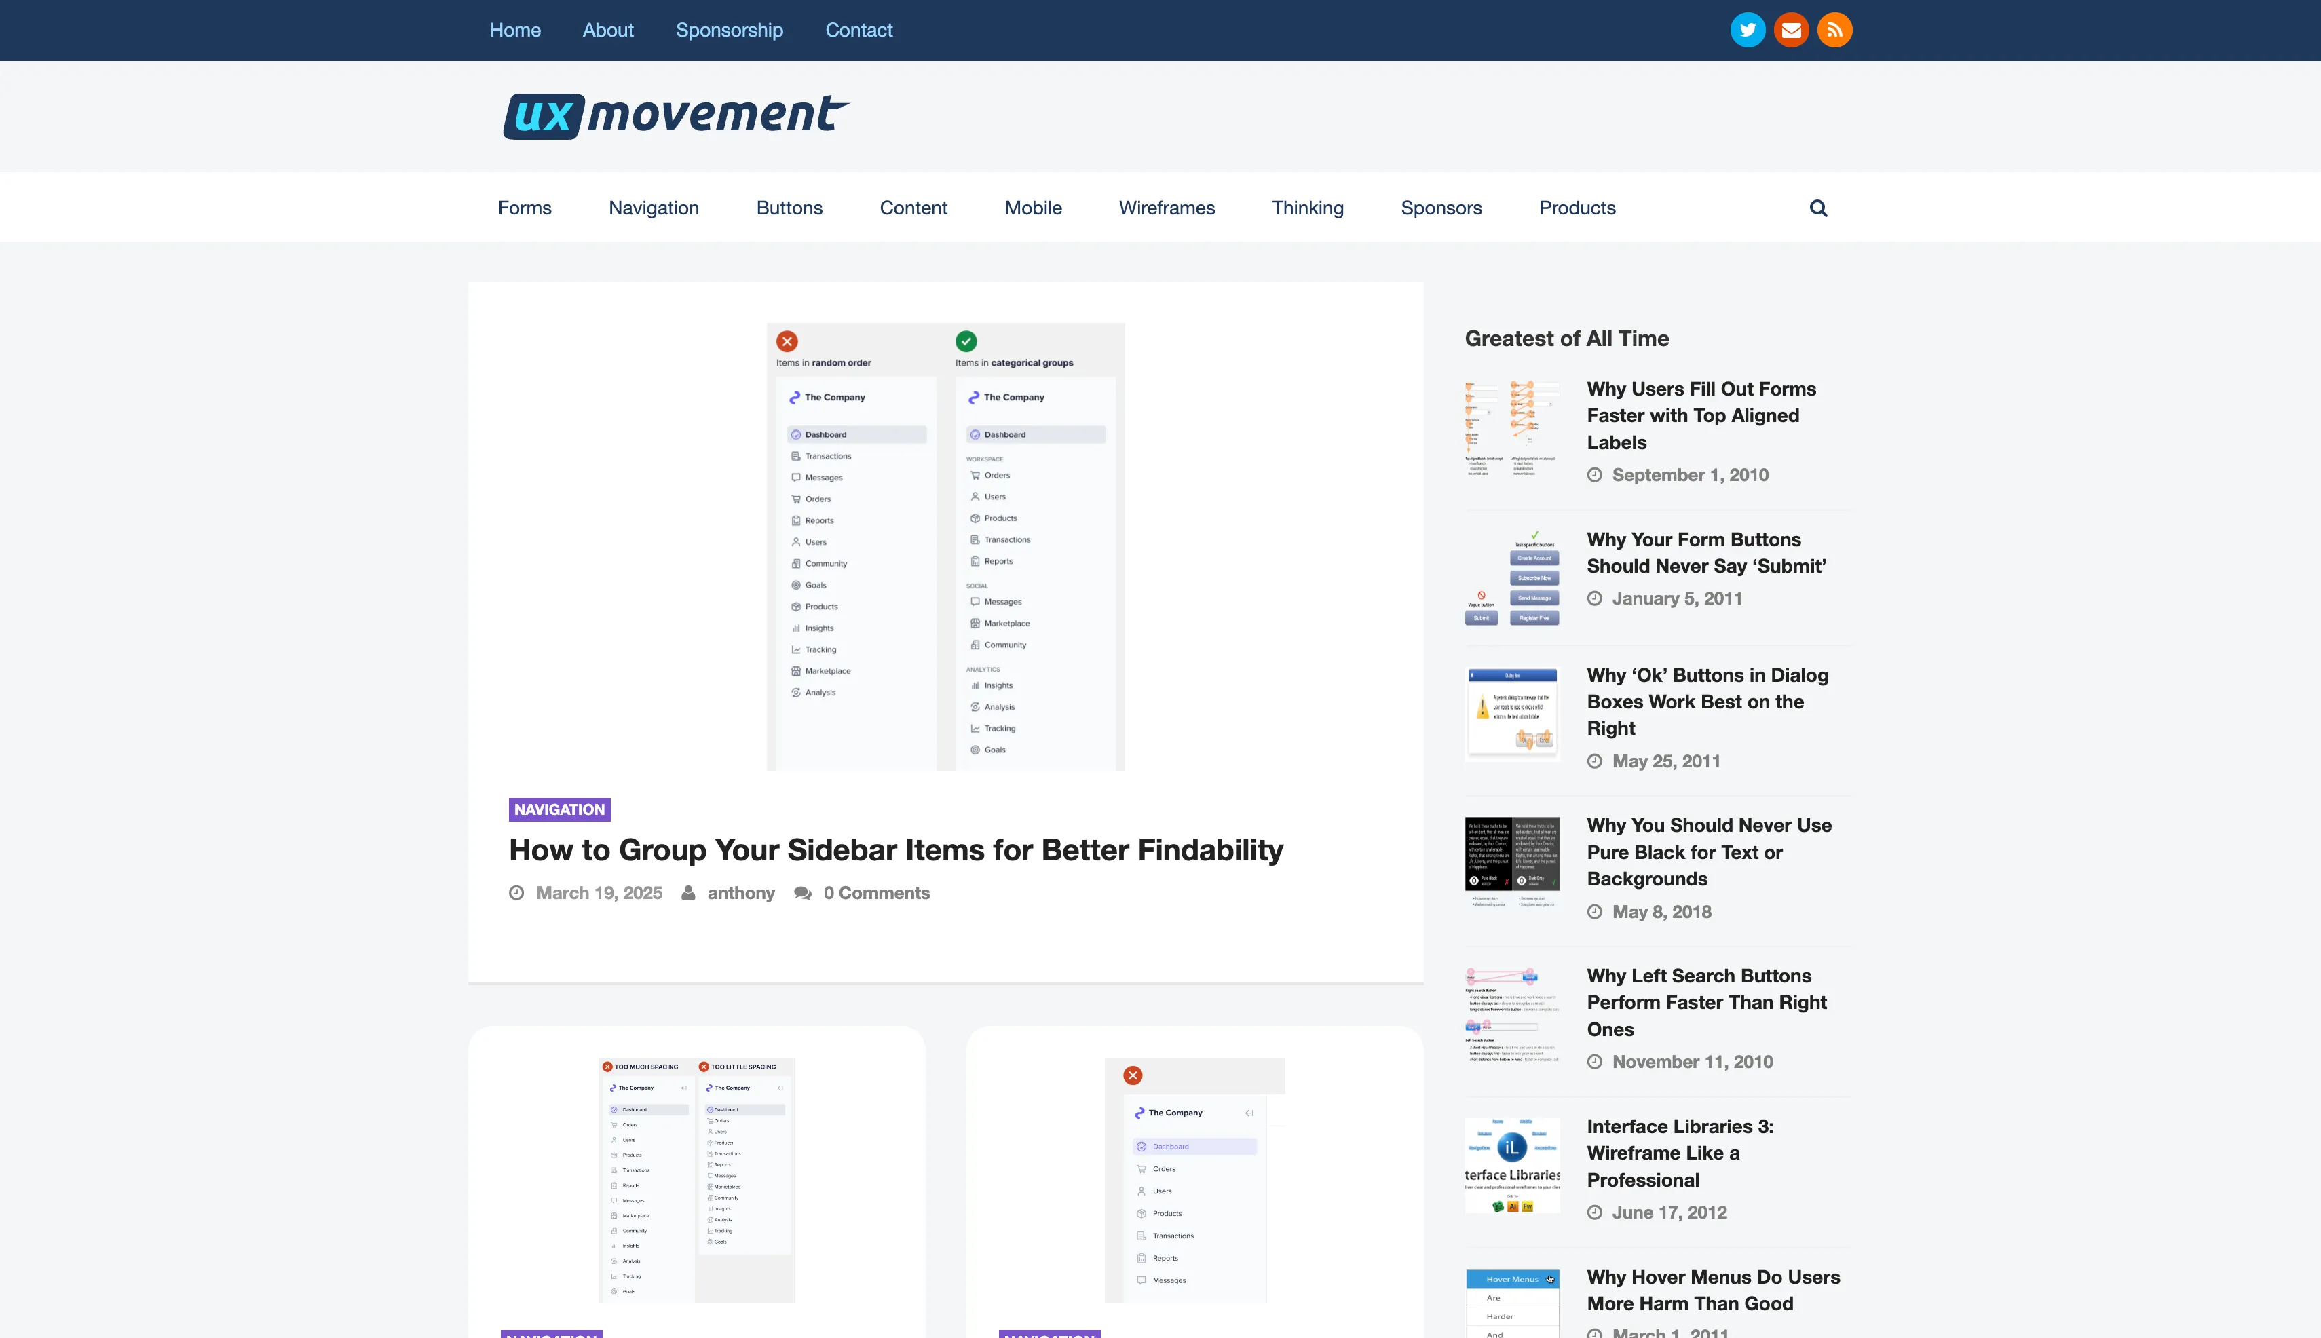Screen dimensions: 2321x1338
Task: Click Interface Libraries 3 thumbnail
Action: 1512,1165
